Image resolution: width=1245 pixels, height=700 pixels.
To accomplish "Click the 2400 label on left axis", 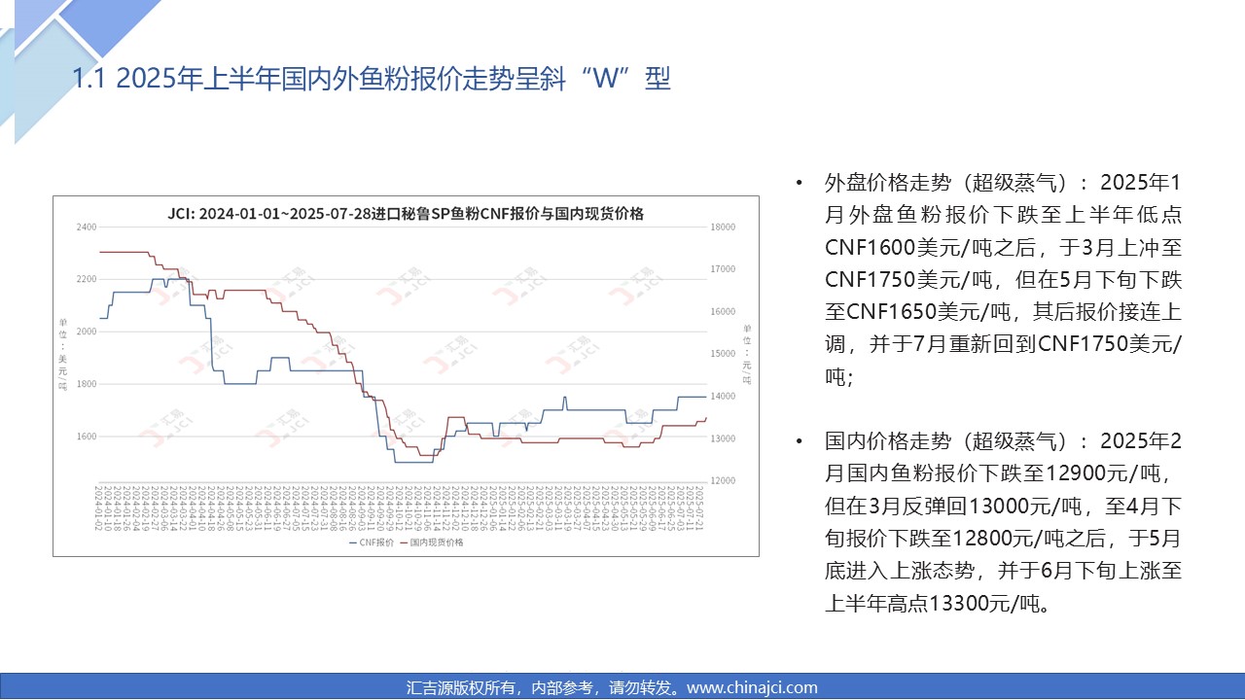I will pos(87,227).
